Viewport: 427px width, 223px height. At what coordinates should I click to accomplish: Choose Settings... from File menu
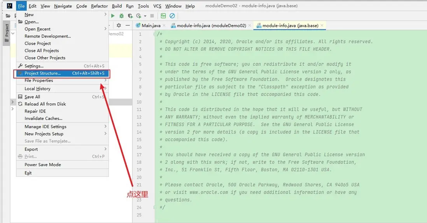tap(62, 66)
